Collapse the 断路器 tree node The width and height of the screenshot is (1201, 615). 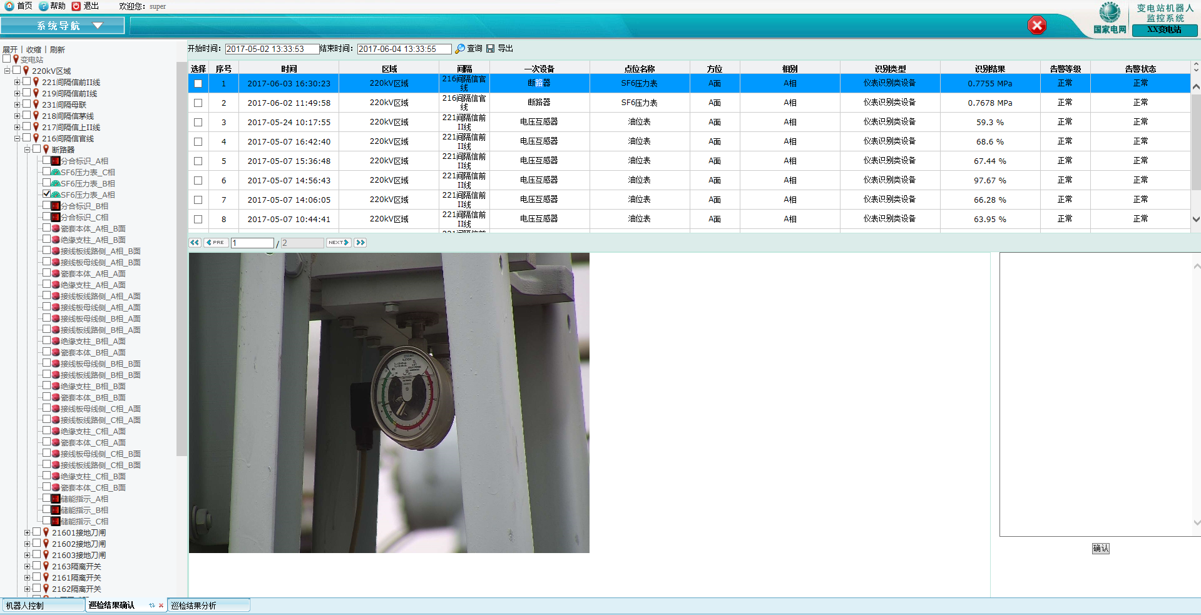click(x=27, y=150)
